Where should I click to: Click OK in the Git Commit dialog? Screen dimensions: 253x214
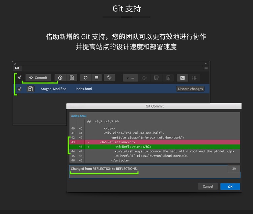230,187
